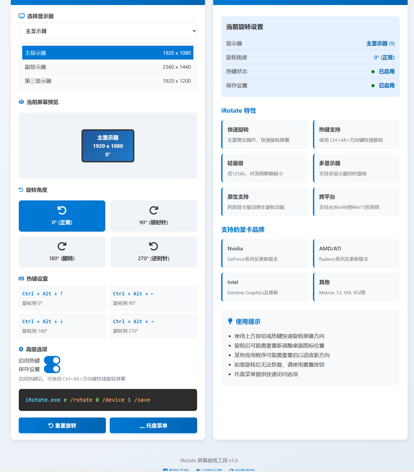Click the 热键支持 feature card
Image resolution: width=414 pixels, height=472 pixels.
point(356,134)
